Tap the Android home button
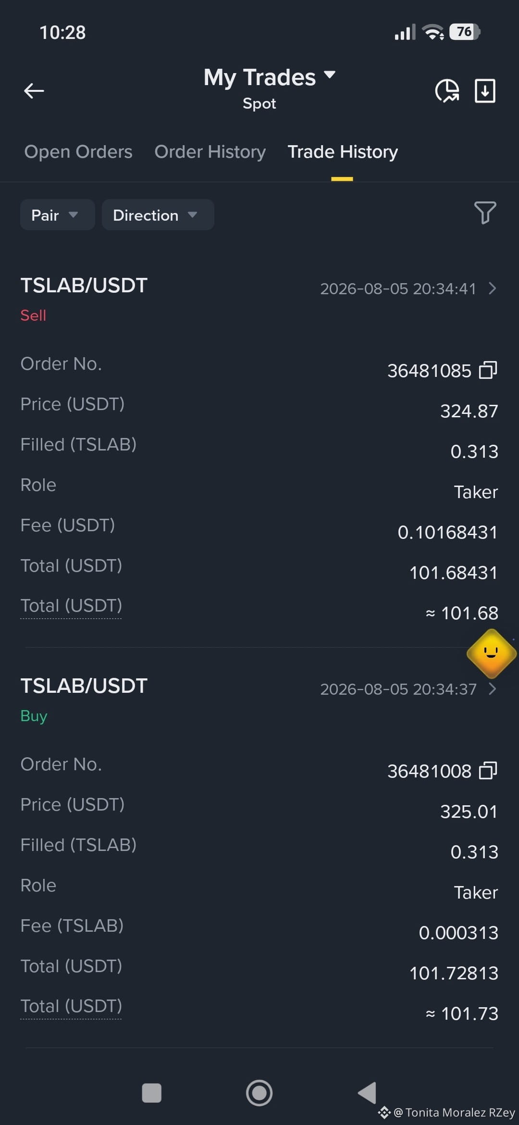 tap(259, 1093)
